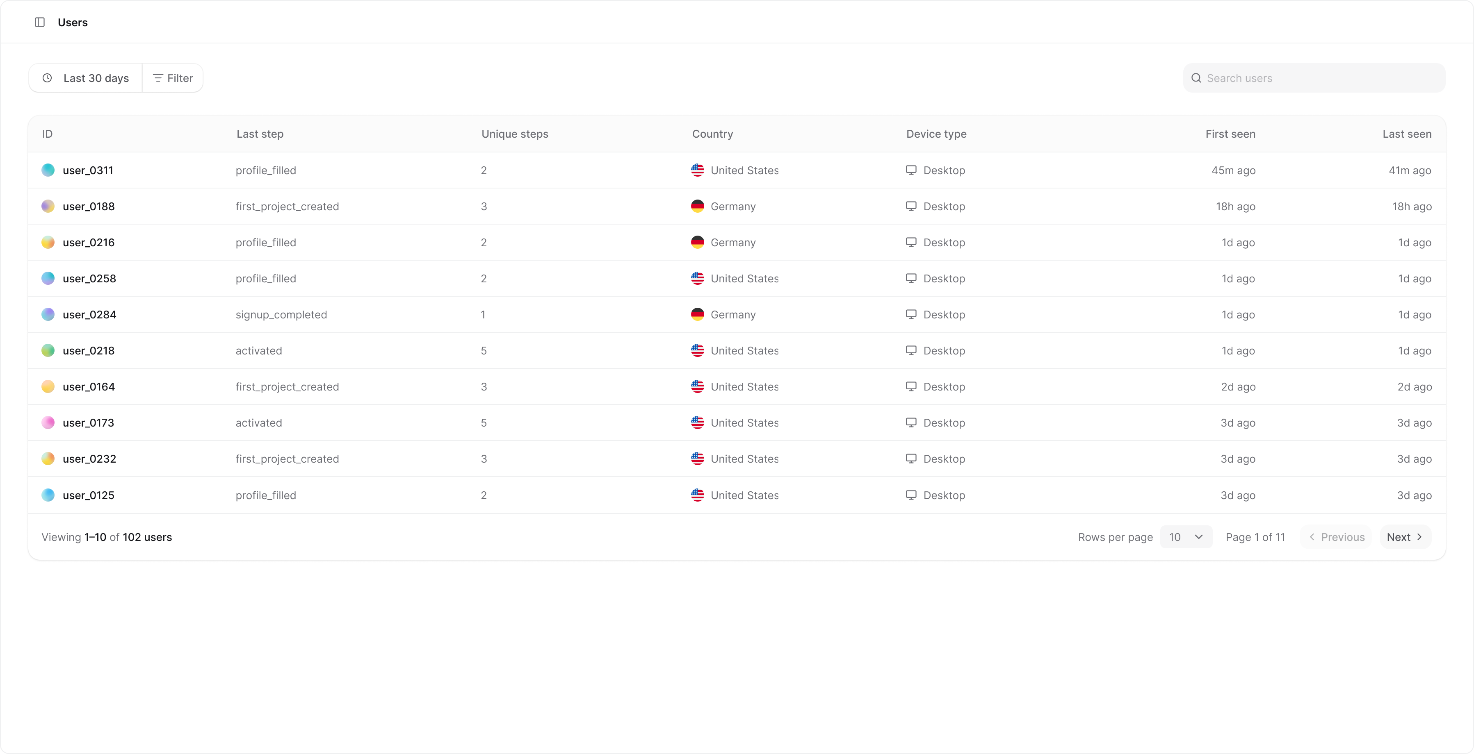Sort by the ID column header
This screenshot has height=754, width=1474.
pyautogui.click(x=48, y=134)
